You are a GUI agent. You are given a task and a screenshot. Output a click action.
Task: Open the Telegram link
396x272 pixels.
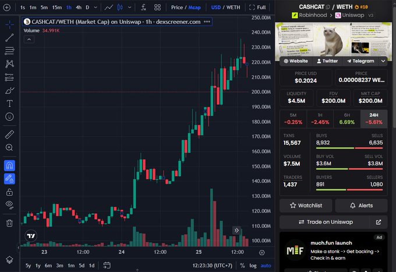360,61
